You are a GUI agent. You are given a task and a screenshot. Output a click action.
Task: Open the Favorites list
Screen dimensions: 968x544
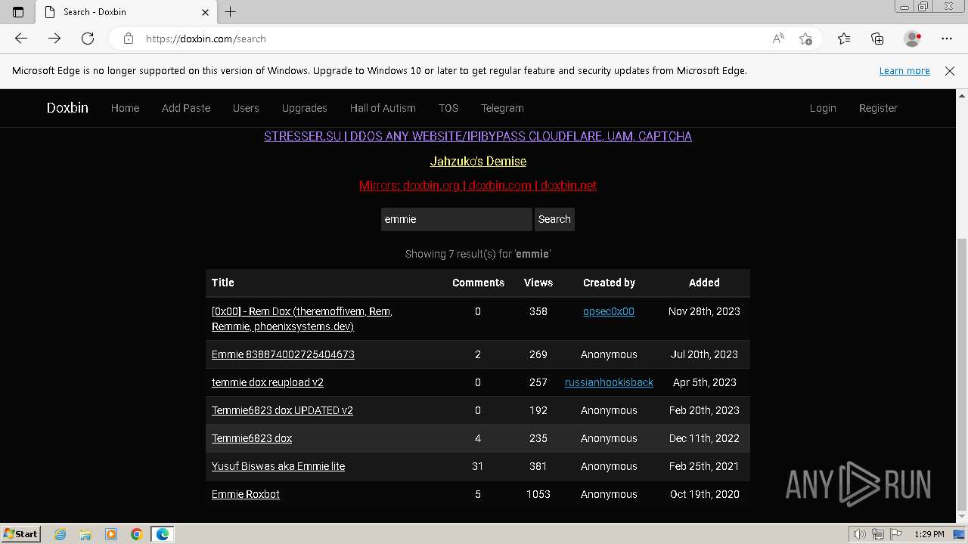pyautogui.click(x=844, y=39)
